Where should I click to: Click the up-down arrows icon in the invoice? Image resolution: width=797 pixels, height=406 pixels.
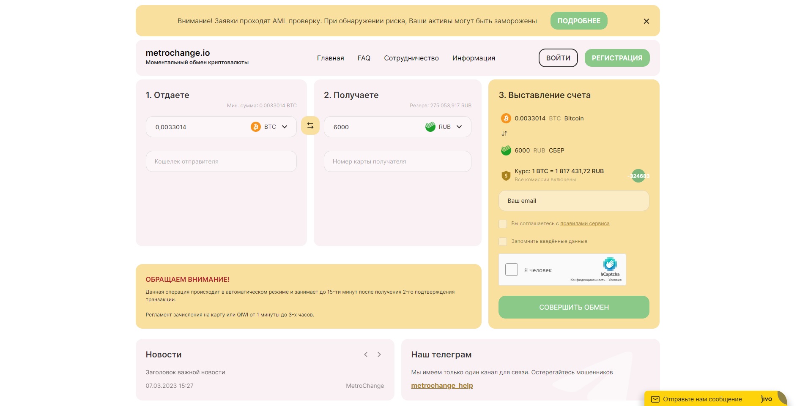pyautogui.click(x=504, y=134)
